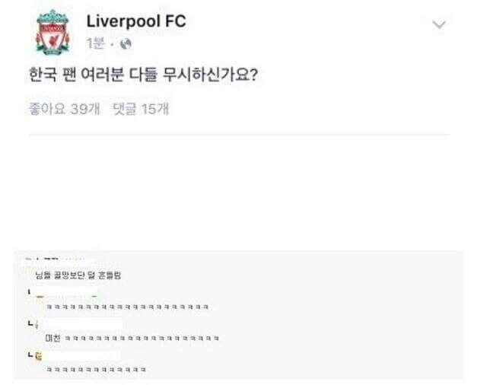Click the reply arrow beside the first reply
This screenshot has height=385, width=487.
[30, 294]
